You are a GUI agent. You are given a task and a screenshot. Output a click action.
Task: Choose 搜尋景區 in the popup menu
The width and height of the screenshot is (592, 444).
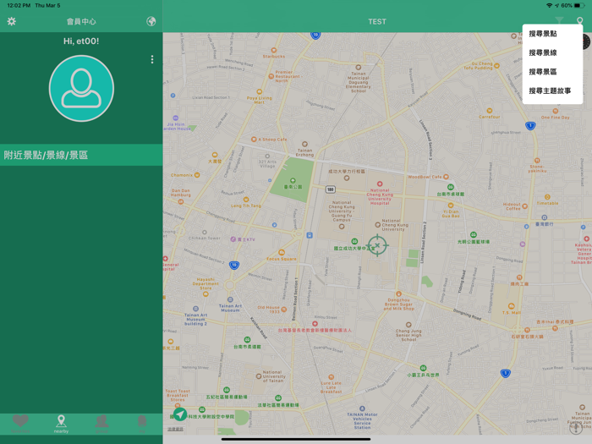(x=543, y=72)
